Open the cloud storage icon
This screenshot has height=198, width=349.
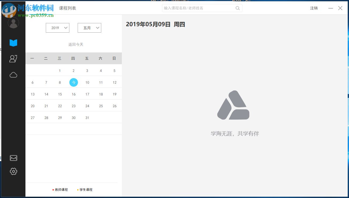13,75
